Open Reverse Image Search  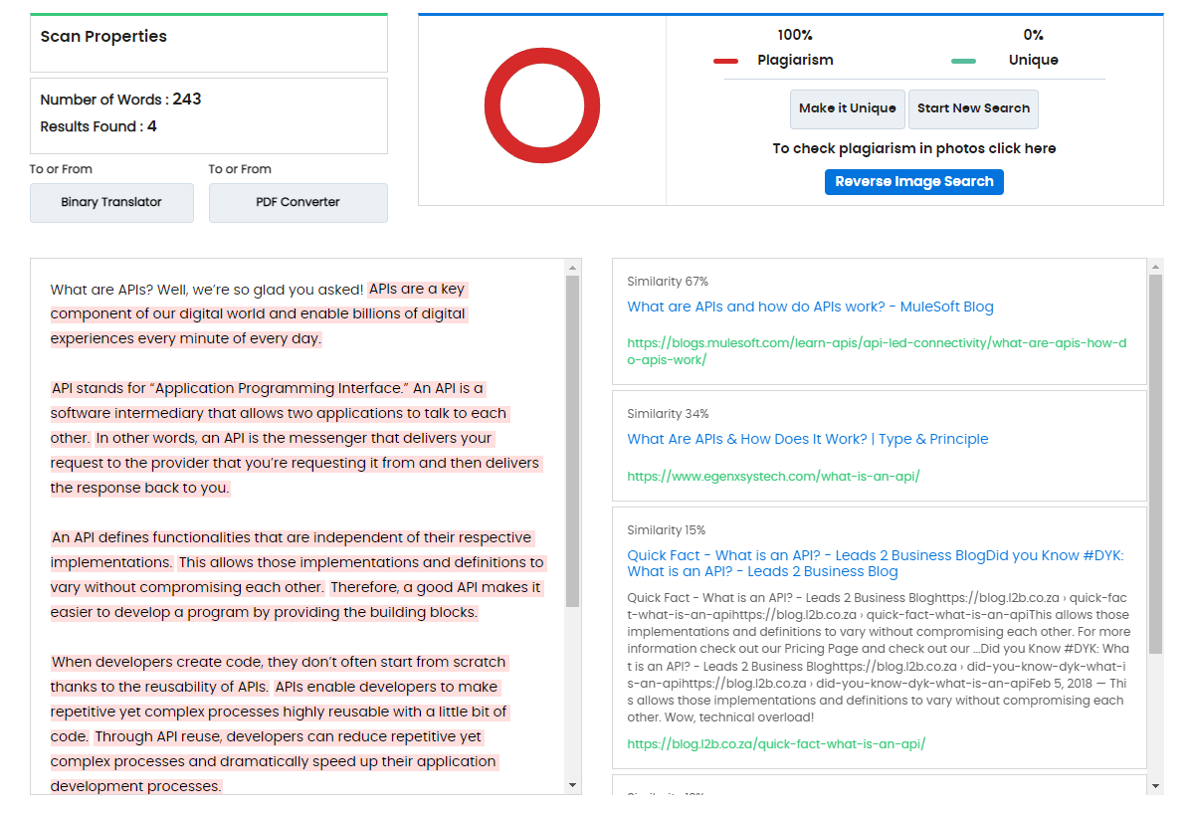[x=913, y=182]
